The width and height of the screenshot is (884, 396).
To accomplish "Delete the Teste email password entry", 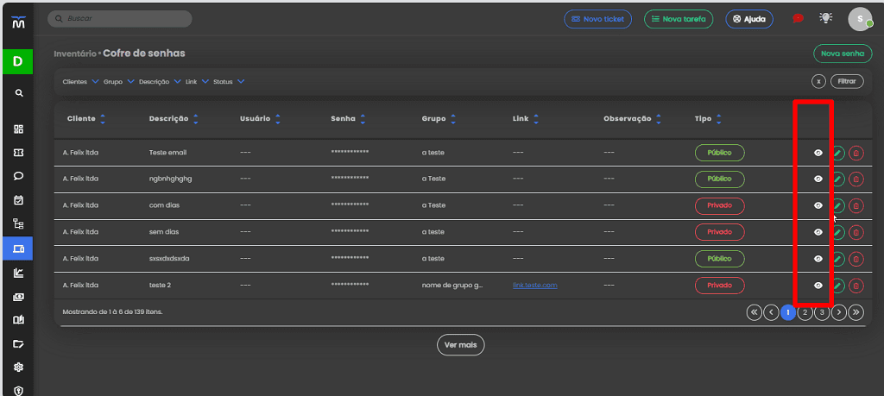I will 856,153.
